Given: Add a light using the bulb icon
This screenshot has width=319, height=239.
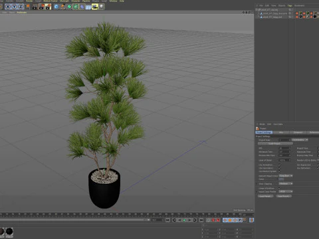Looking at the screenshot, I should (102, 7).
